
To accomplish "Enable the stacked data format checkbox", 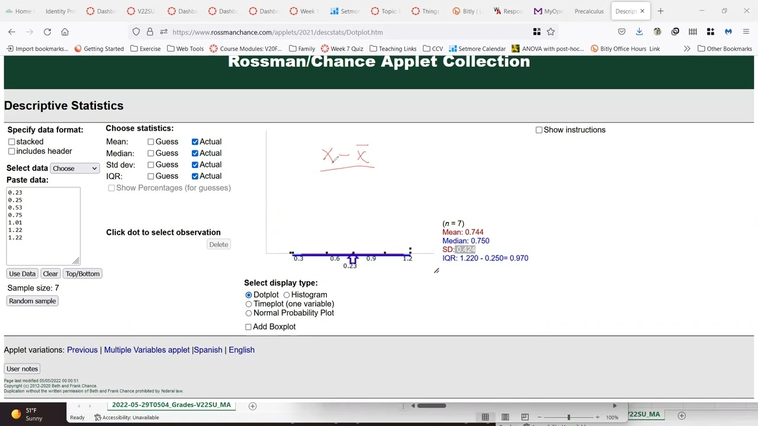I will tap(11, 142).
